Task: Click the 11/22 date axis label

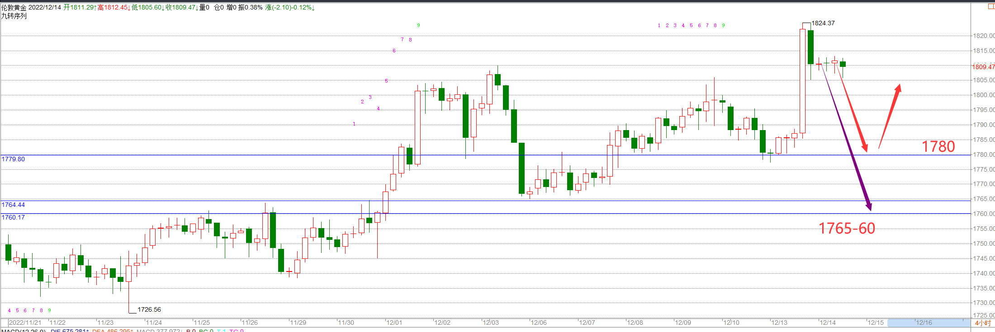Action: tap(57, 323)
